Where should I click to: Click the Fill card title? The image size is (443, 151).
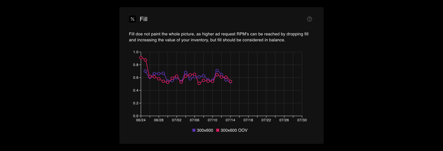144,19
